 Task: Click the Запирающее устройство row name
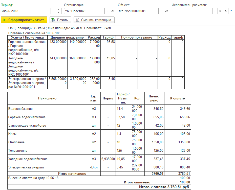click(x=27, y=126)
